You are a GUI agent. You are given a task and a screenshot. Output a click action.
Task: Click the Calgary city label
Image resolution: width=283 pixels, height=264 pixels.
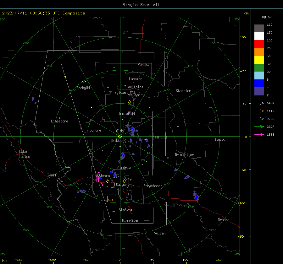pos(123,185)
